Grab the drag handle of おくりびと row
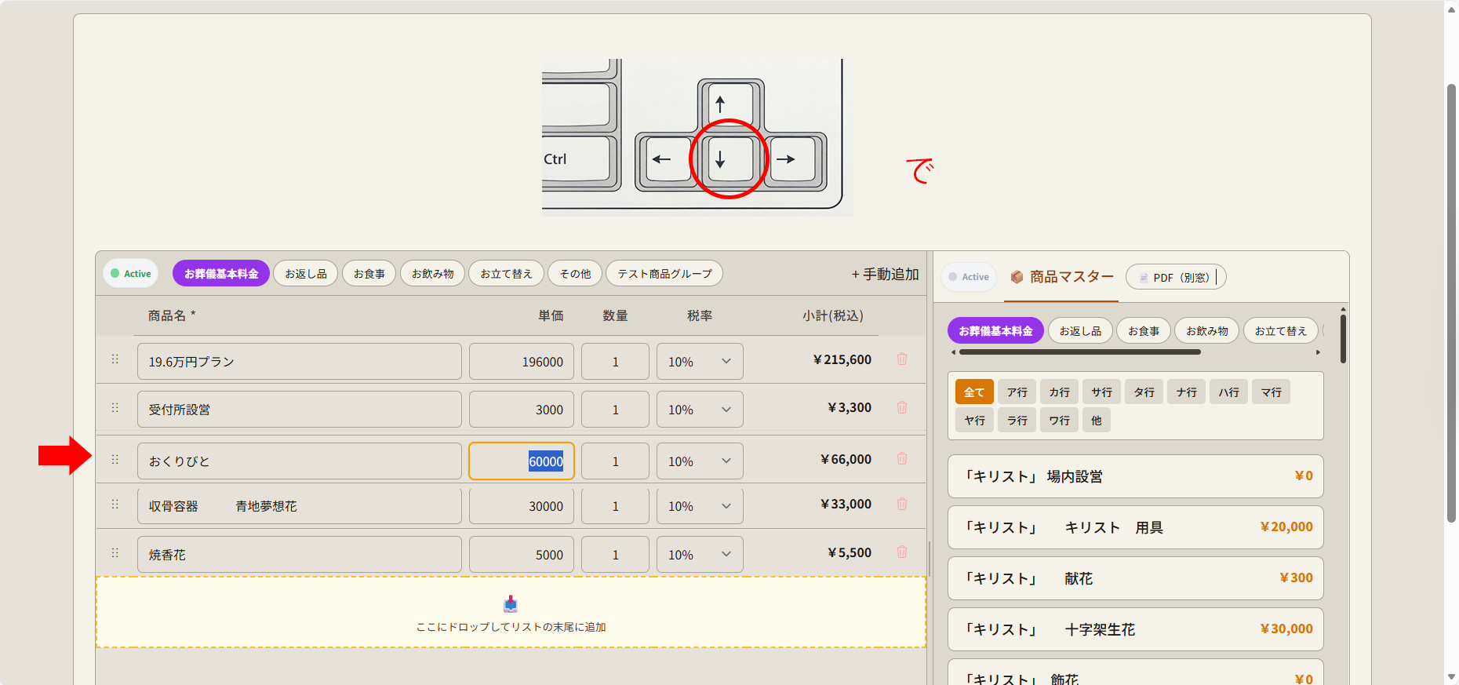The width and height of the screenshot is (1459, 685). tap(115, 460)
